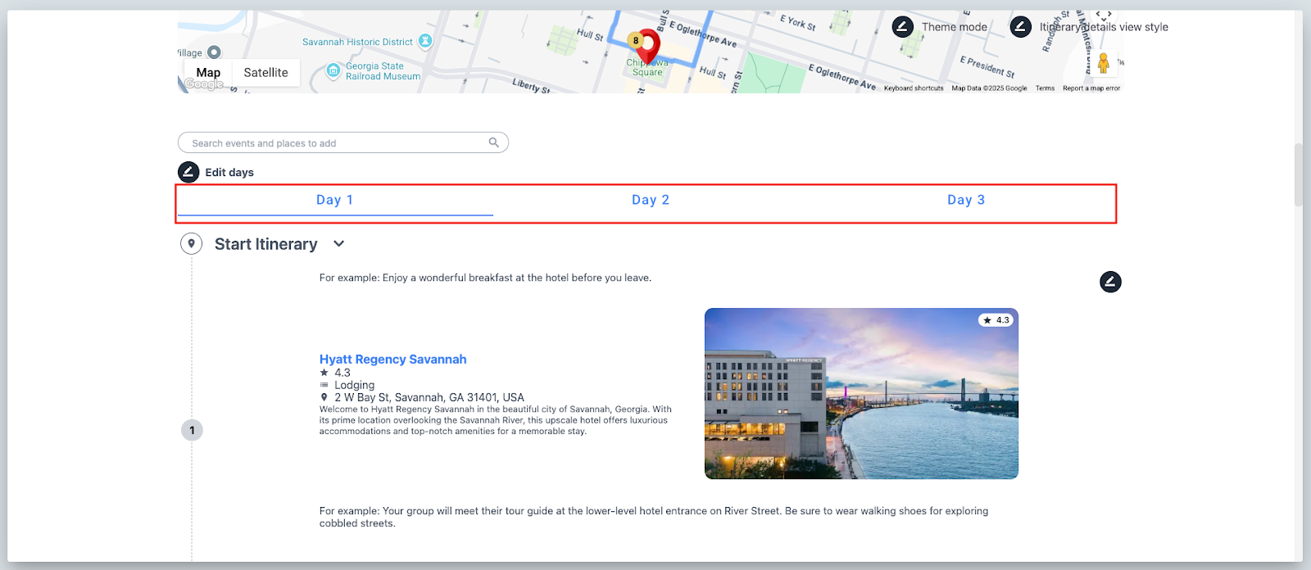Click the map fullscreen toggle icon

click(1104, 16)
